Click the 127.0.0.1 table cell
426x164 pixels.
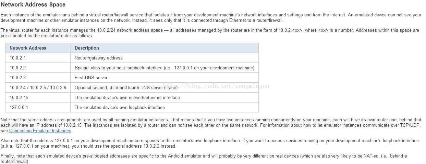tap(38, 107)
